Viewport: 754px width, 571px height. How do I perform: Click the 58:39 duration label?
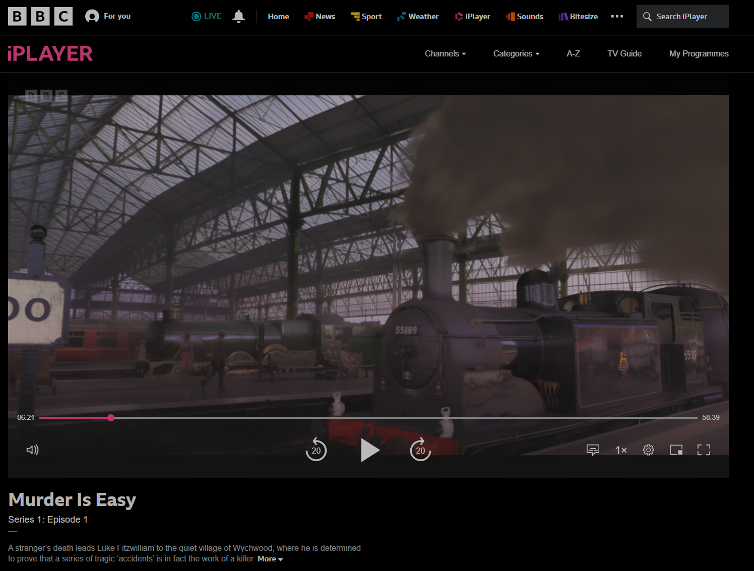coord(711,418)
